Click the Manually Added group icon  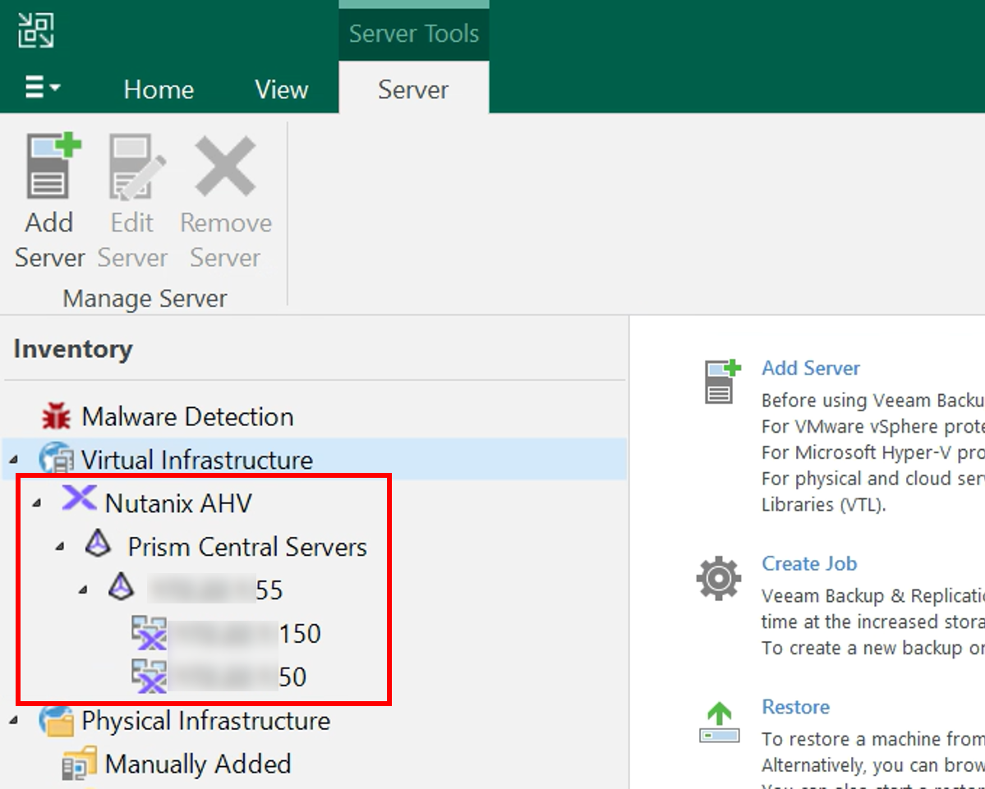click(80, 763)
